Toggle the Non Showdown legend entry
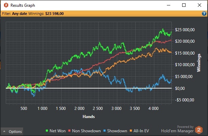 point(85,131)
